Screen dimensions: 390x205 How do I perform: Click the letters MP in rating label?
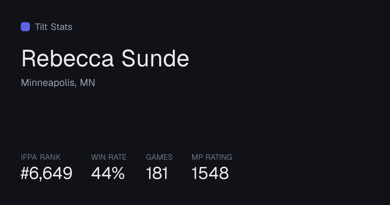coord(197,157)
